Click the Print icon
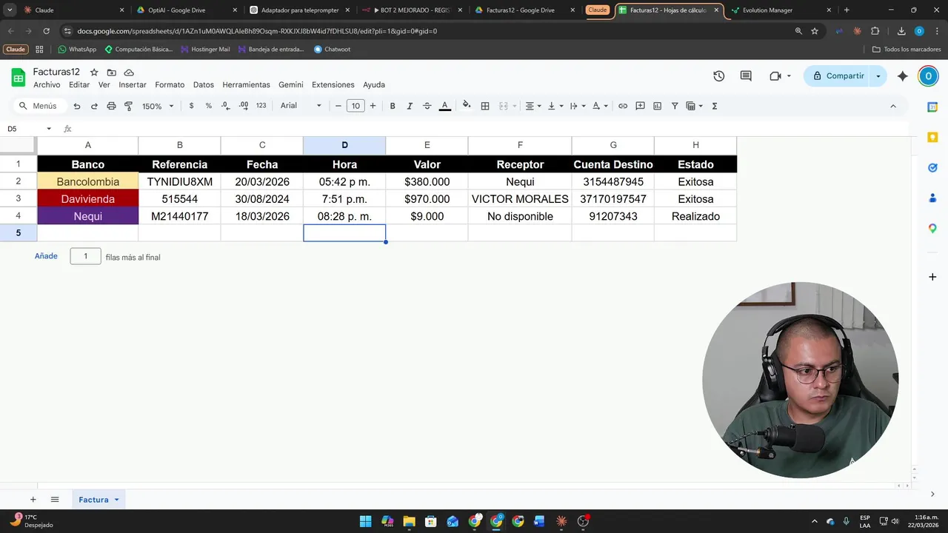Screen dimensions: 948x533 pyautogui.click(x=111, y=106)
